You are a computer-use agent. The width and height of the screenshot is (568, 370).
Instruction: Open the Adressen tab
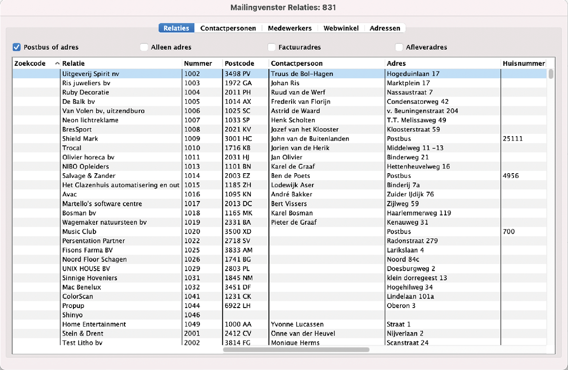click(385, 28)
